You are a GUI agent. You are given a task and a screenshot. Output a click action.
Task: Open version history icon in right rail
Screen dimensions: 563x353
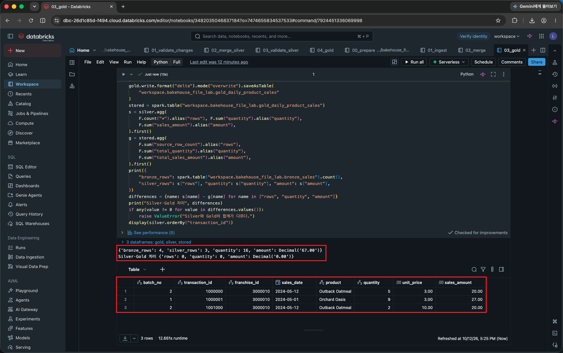[x=555, y=74]
